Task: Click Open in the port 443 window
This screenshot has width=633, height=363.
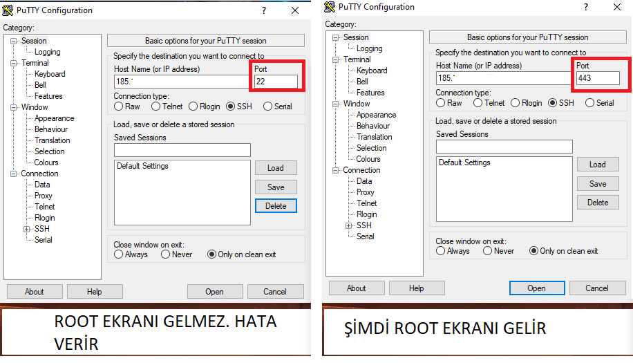Action: 536,288
